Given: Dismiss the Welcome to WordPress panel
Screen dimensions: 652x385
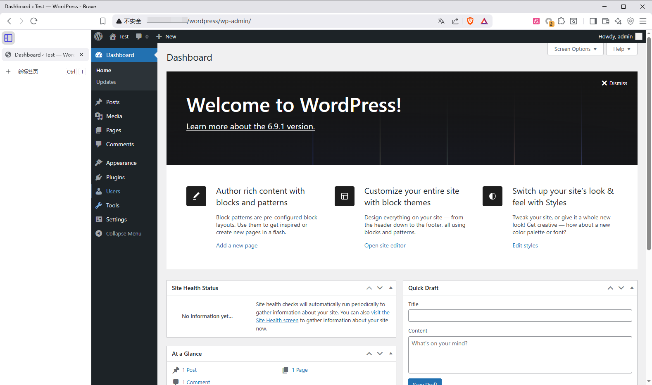Looking at the screenshot, I should 614,83.
